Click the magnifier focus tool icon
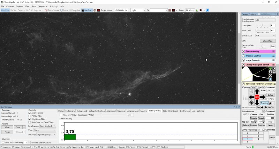Image resolution: width=279 pixels, height=149 pixels. (x=201, y=10)
